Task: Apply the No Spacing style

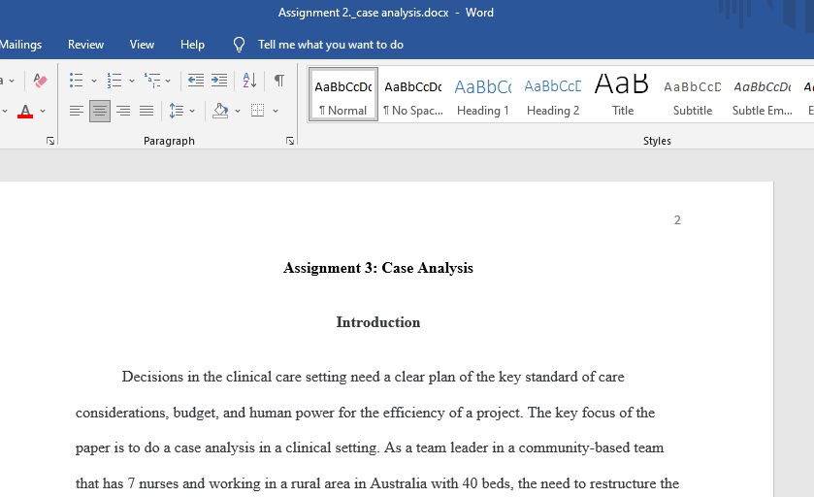Action: (x=413, y=94)
